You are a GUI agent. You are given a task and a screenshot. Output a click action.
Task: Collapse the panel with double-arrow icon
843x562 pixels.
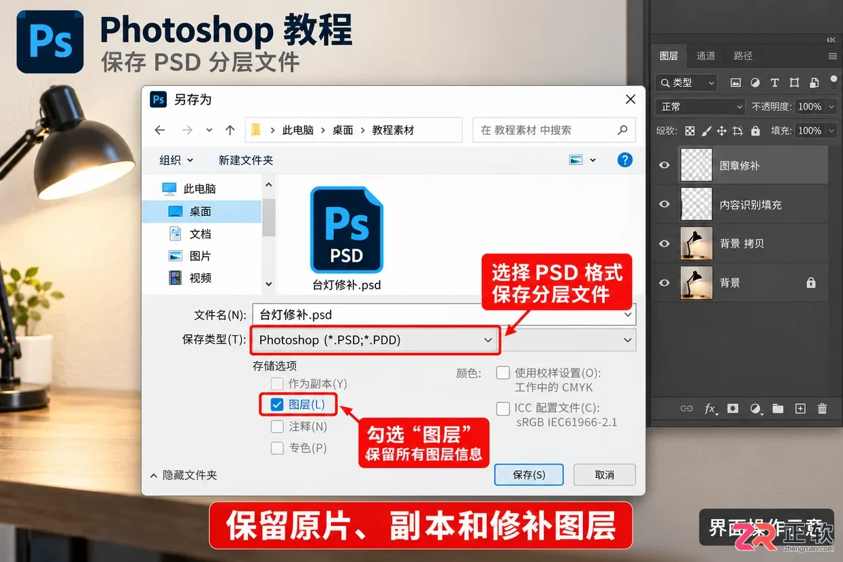pyautogui.click(x=830, y=40)
